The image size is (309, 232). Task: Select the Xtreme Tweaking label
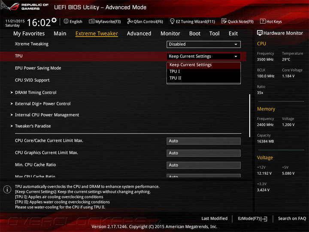(32, 44)
